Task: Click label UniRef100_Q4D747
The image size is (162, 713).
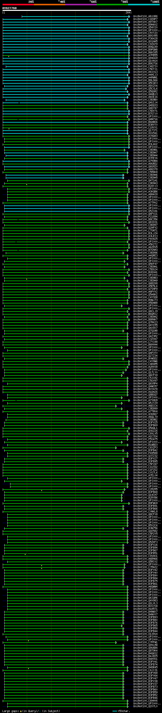Action: click(145, 108)
